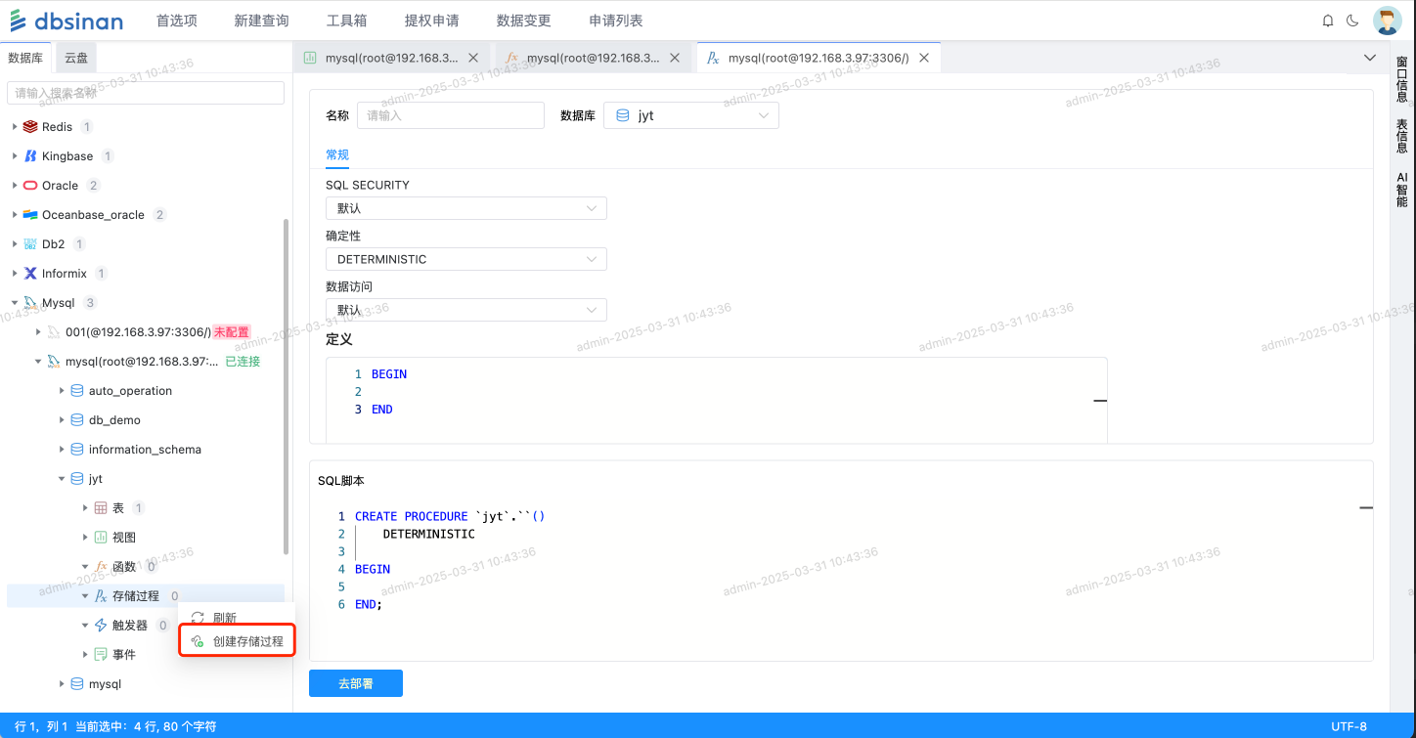Viewport: 1416px width, 738px height.
Task: Switch to the 云盘 tab
Action: pos(76,58)
